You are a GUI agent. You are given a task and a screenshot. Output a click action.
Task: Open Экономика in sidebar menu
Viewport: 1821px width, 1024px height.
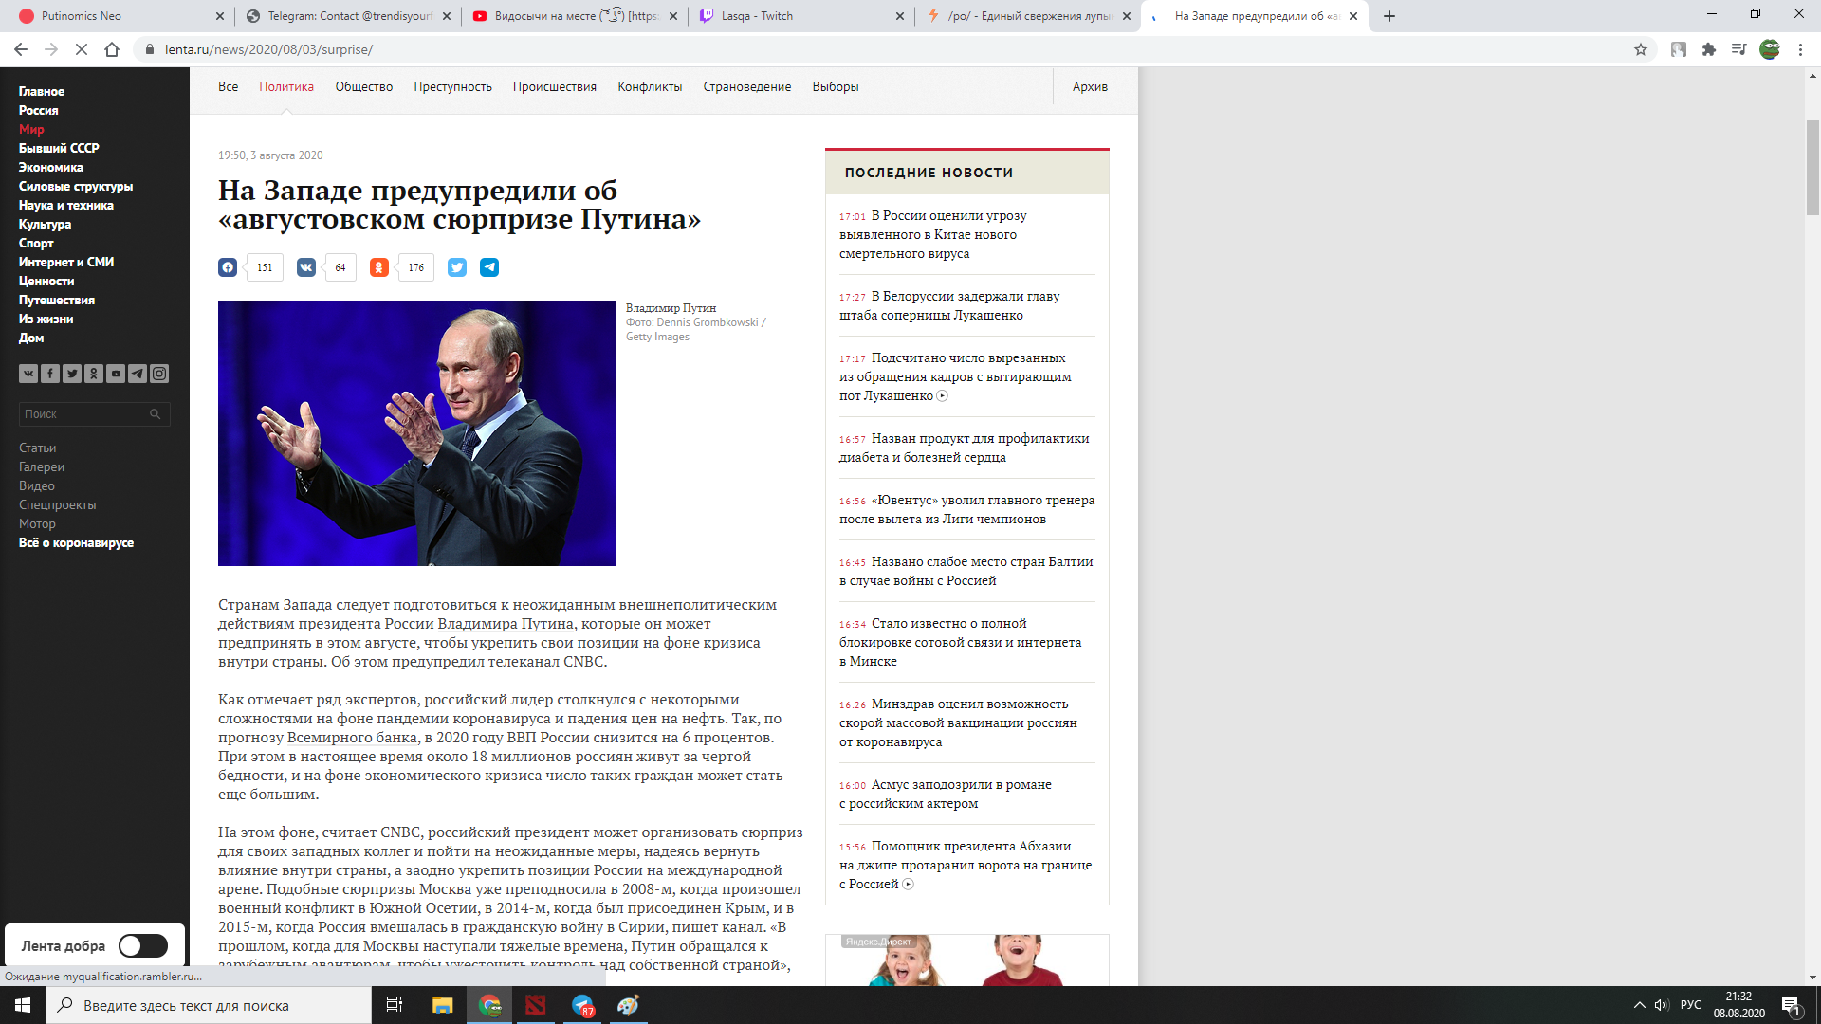(51, 167)
